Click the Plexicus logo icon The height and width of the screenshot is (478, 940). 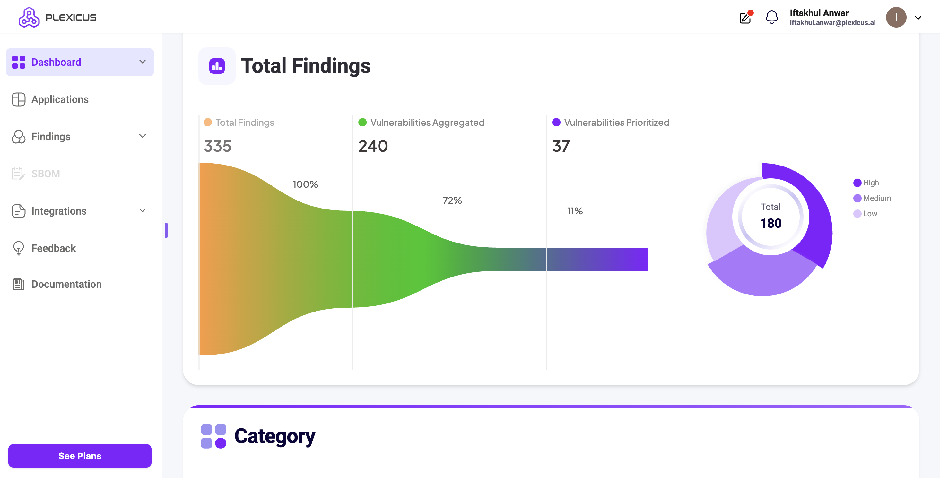click(x=30, y=17)
